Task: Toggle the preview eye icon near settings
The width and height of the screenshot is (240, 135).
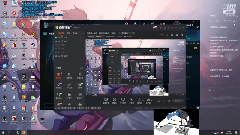Action: 164,100
